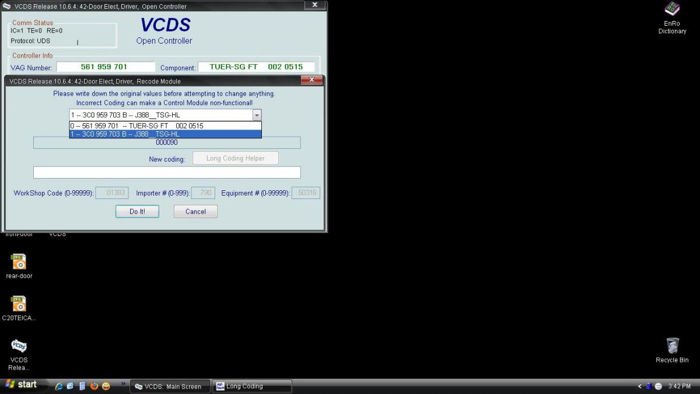Open the EnRo Dictionary desktop icon
This screenshot has width=700, height=394.
(x=672, y=10)
